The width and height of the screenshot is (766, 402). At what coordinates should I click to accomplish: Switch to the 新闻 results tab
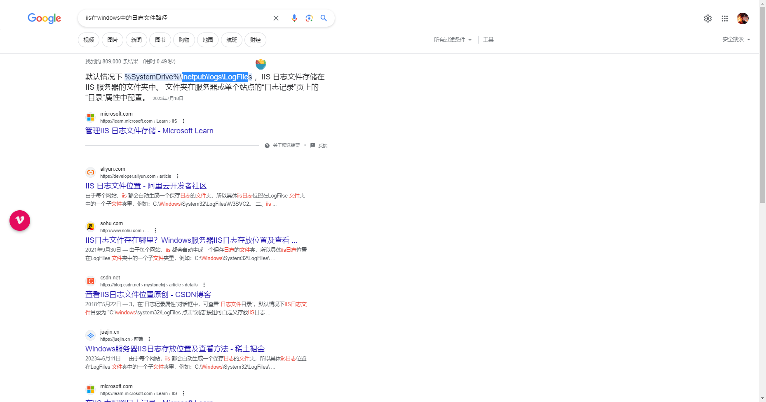(136, 40)
